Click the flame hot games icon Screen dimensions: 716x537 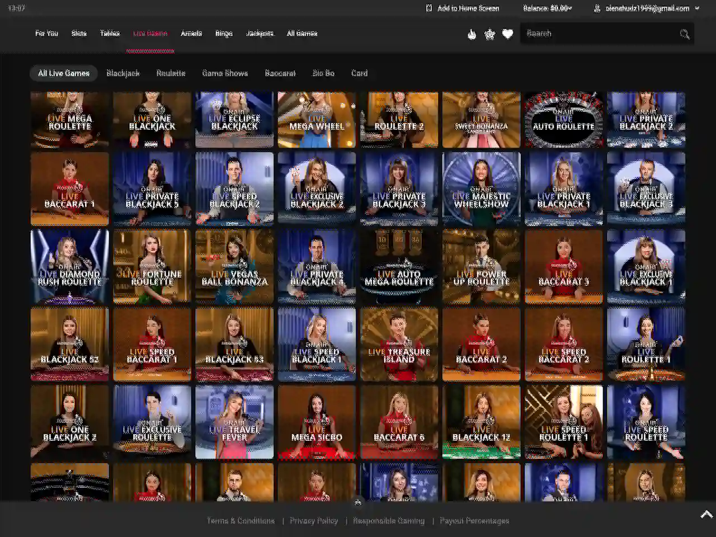(x=472, y=34)
